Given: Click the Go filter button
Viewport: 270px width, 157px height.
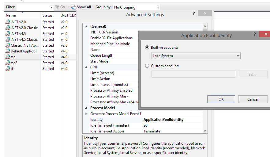Looking at the screenshot, I should 60,7.
